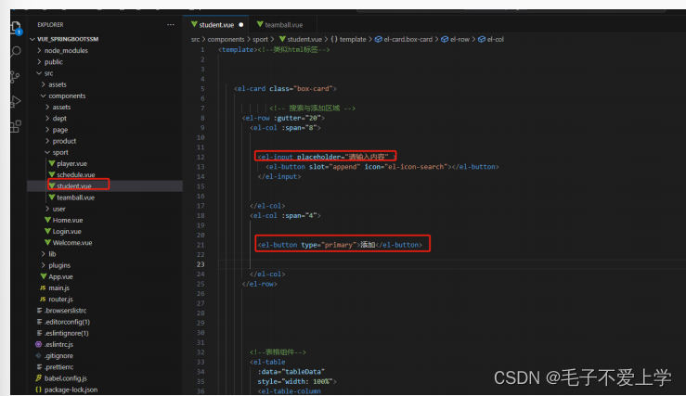Switch to the student.vue editor tab

pyautogui.click(x=216, y=25)
